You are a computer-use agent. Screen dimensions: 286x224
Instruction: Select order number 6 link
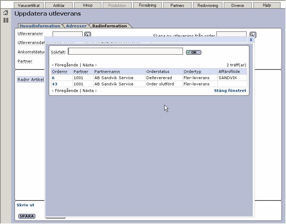[53, 78]
